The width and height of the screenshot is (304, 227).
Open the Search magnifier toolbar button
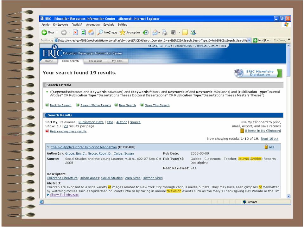[x=107, y=32]
